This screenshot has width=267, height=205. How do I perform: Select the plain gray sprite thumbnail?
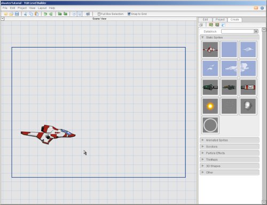(229, 106)
